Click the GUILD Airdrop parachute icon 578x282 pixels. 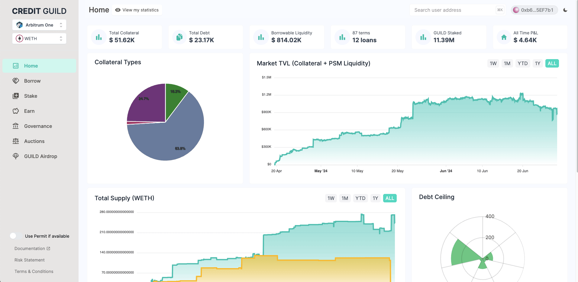point(16,156)
